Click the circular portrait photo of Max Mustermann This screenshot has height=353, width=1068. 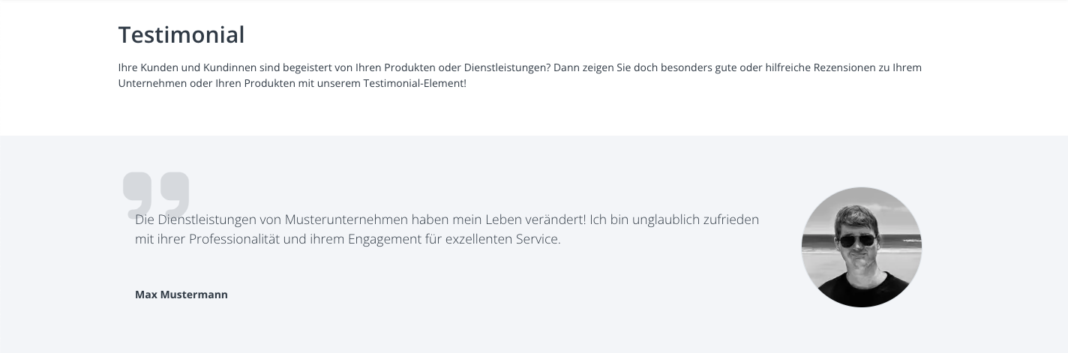coord(862,247)
